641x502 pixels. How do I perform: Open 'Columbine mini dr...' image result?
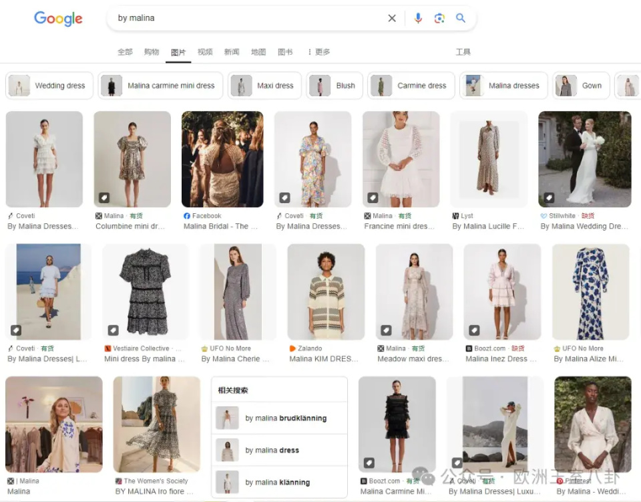coord(132,159)
